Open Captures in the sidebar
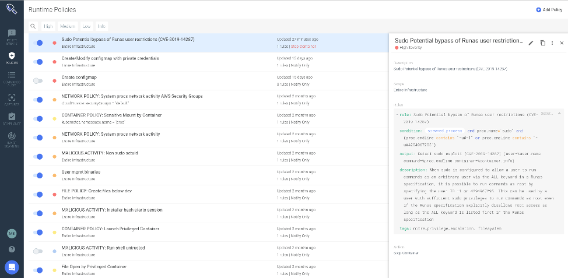Viewport: 568px width, 278px height. (x=12, y=99)
